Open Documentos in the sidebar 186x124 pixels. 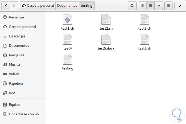click(x=23, y=46)
